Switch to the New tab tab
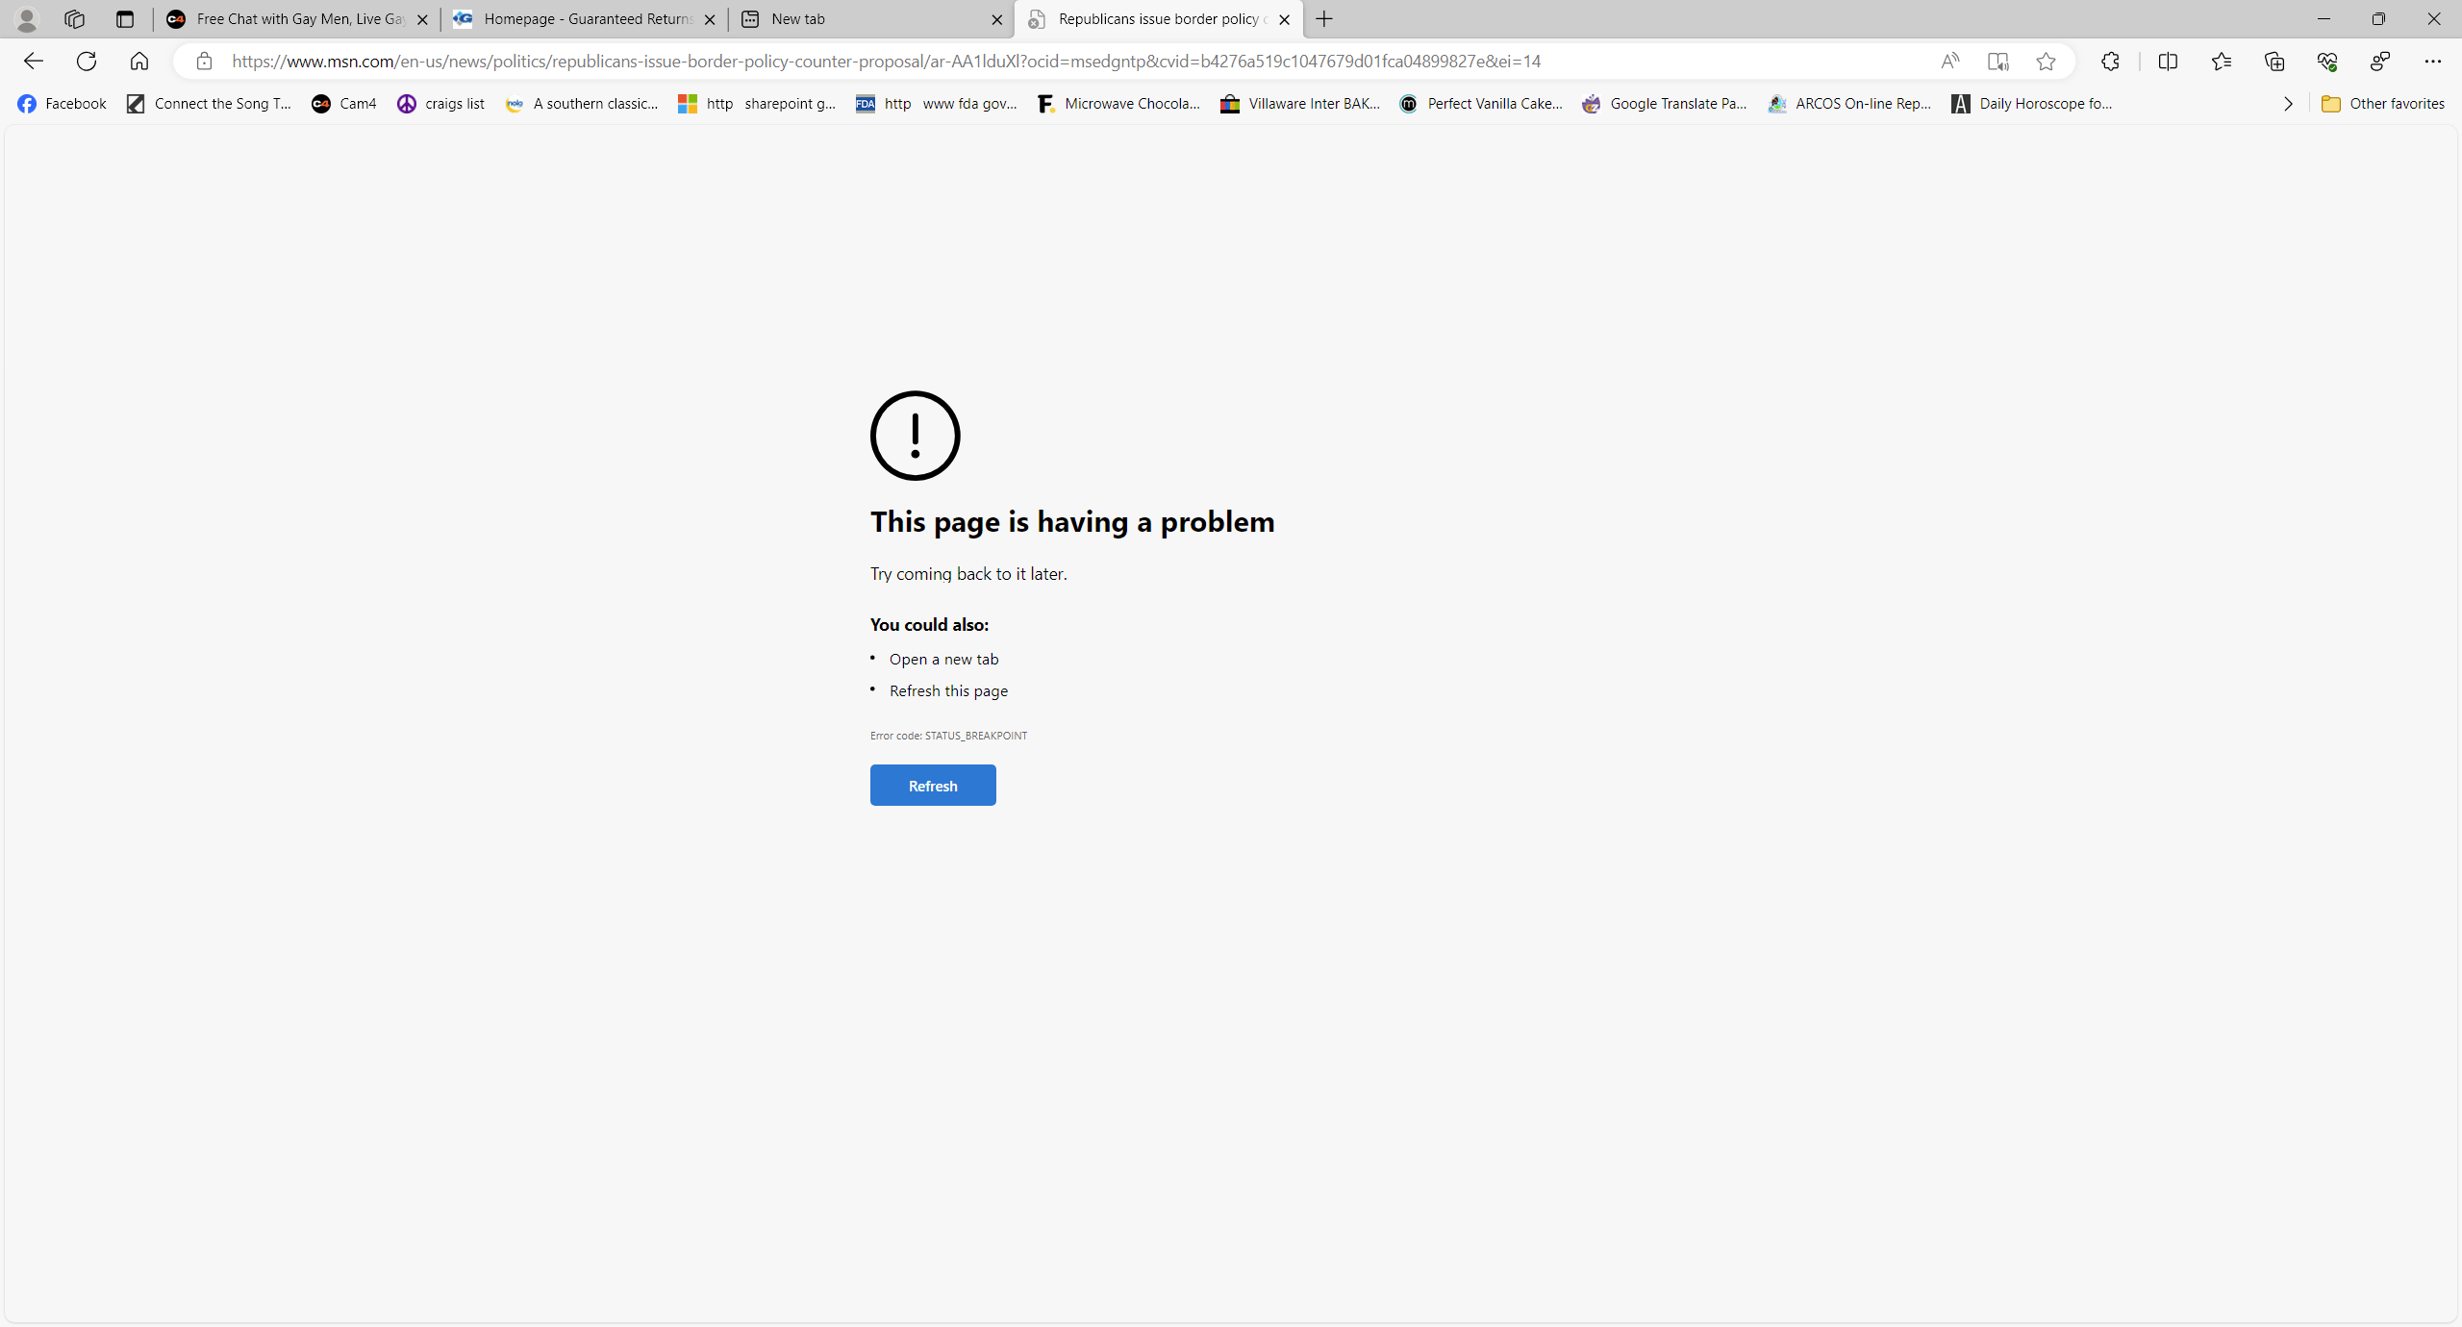Image resolution: width=2462 pixels, height=1327 pixels. pyautogui.click(x=866, y=19)
